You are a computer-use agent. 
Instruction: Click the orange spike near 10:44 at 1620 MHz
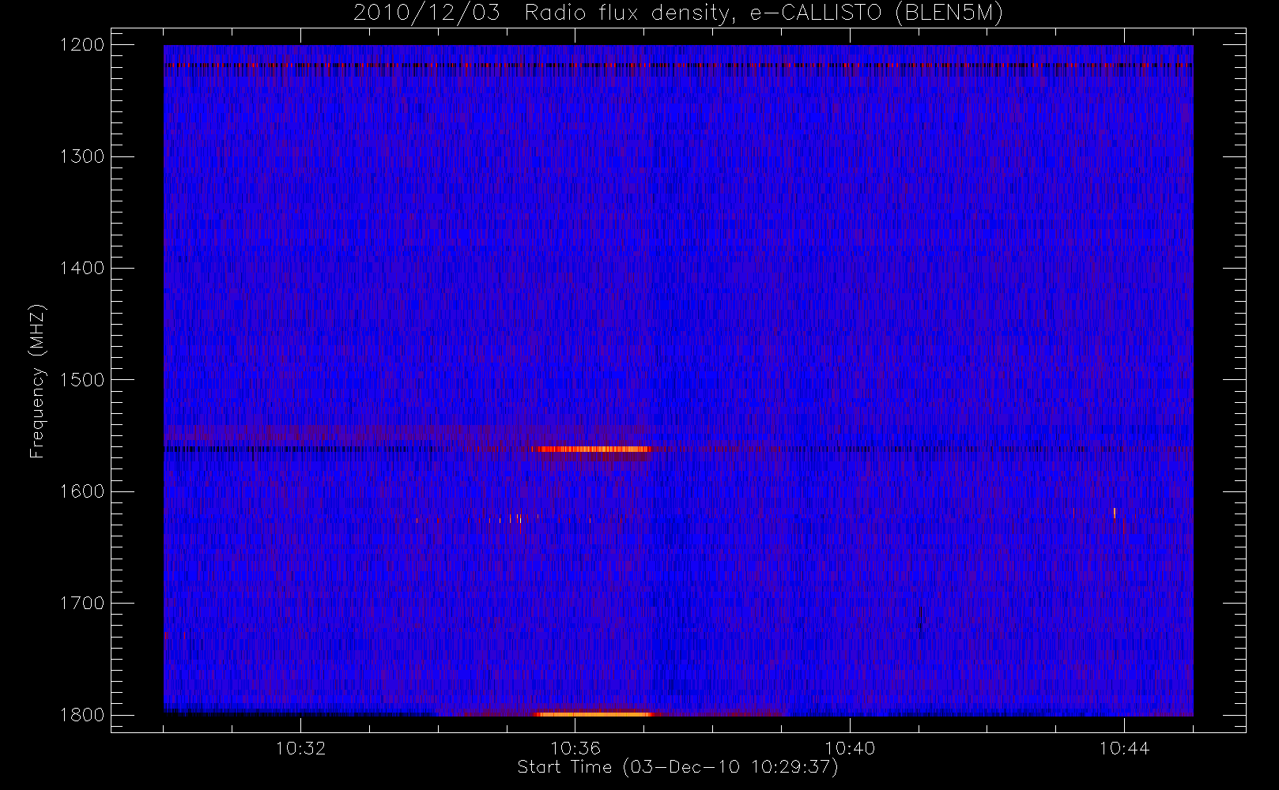click(1115, 513)
